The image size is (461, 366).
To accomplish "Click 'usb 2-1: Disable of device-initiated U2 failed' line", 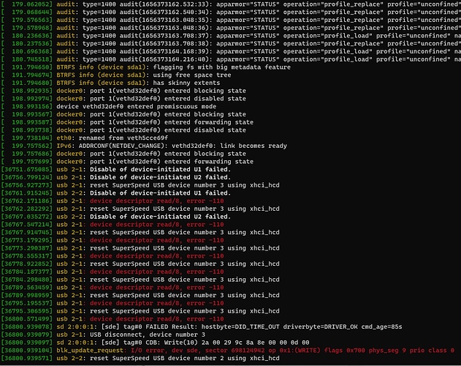I will tap(116, 177).
